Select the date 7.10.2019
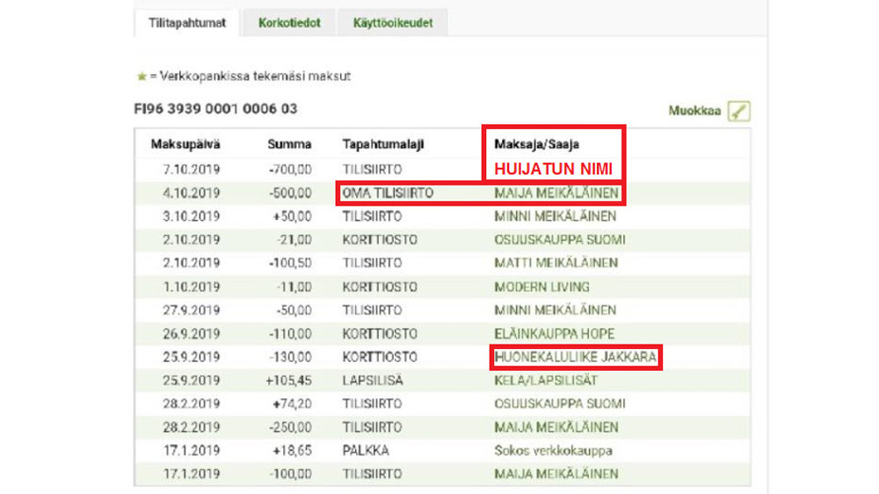This screenshot has width=879, height=494. click(191, 170)
